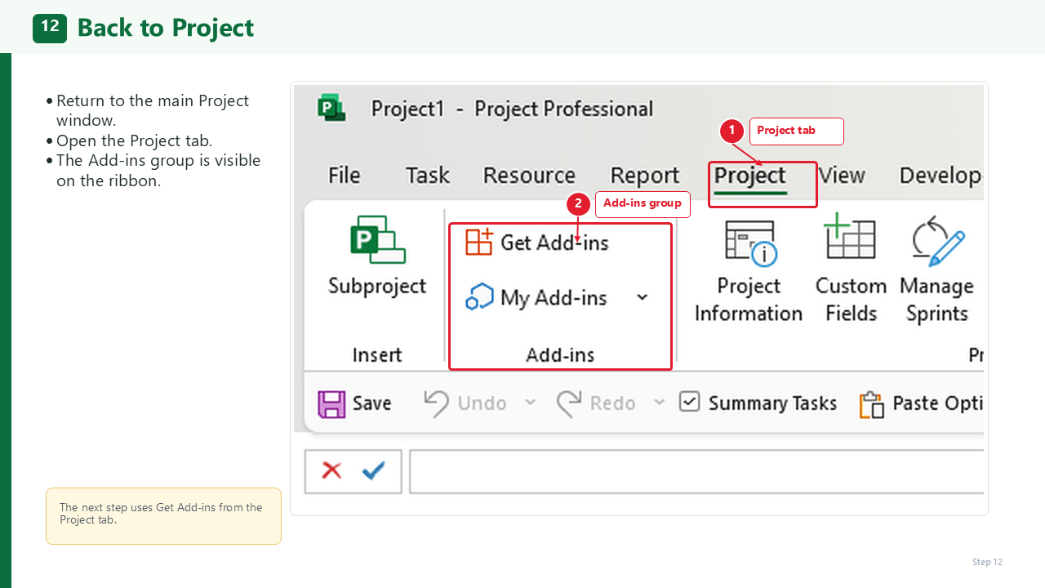
Task: Select the Project tab
Action: [x=749, y=176]
